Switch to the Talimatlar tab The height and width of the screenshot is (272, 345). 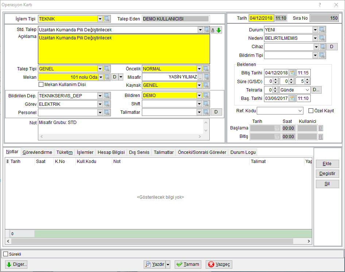pos(164,152)
